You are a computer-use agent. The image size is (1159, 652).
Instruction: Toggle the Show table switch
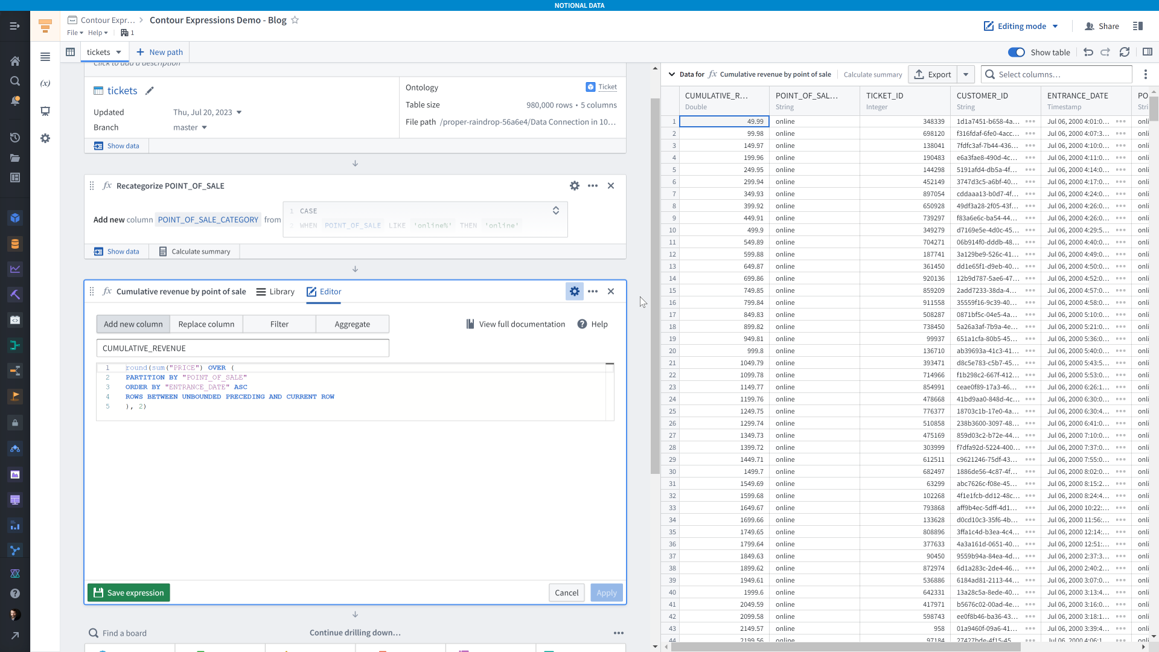[1017, 53]
